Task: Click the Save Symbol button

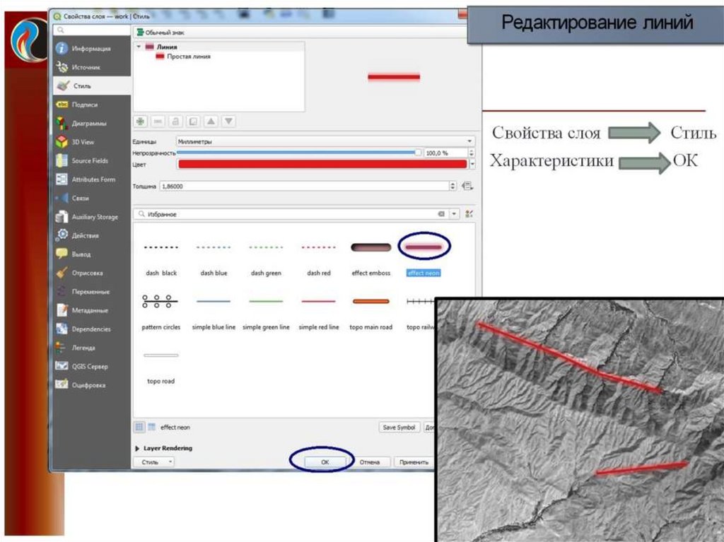Action: tap(399, 428)
